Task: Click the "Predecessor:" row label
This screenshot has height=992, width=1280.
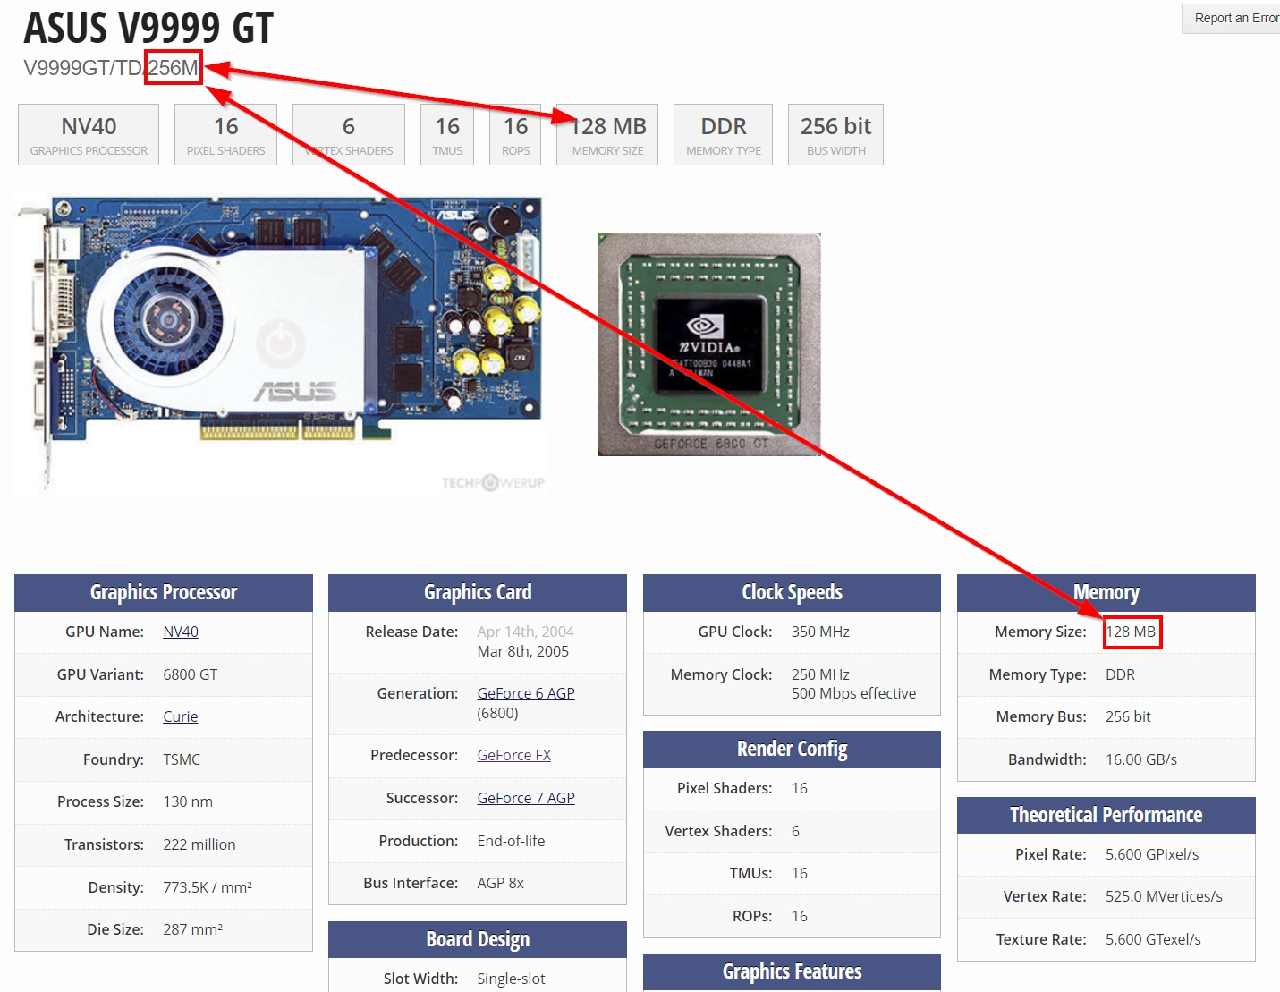Action: 414,755
